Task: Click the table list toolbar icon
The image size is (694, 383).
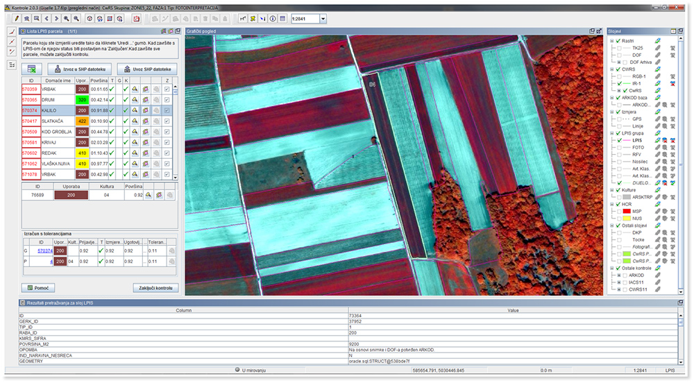Action: coord(282,19)
